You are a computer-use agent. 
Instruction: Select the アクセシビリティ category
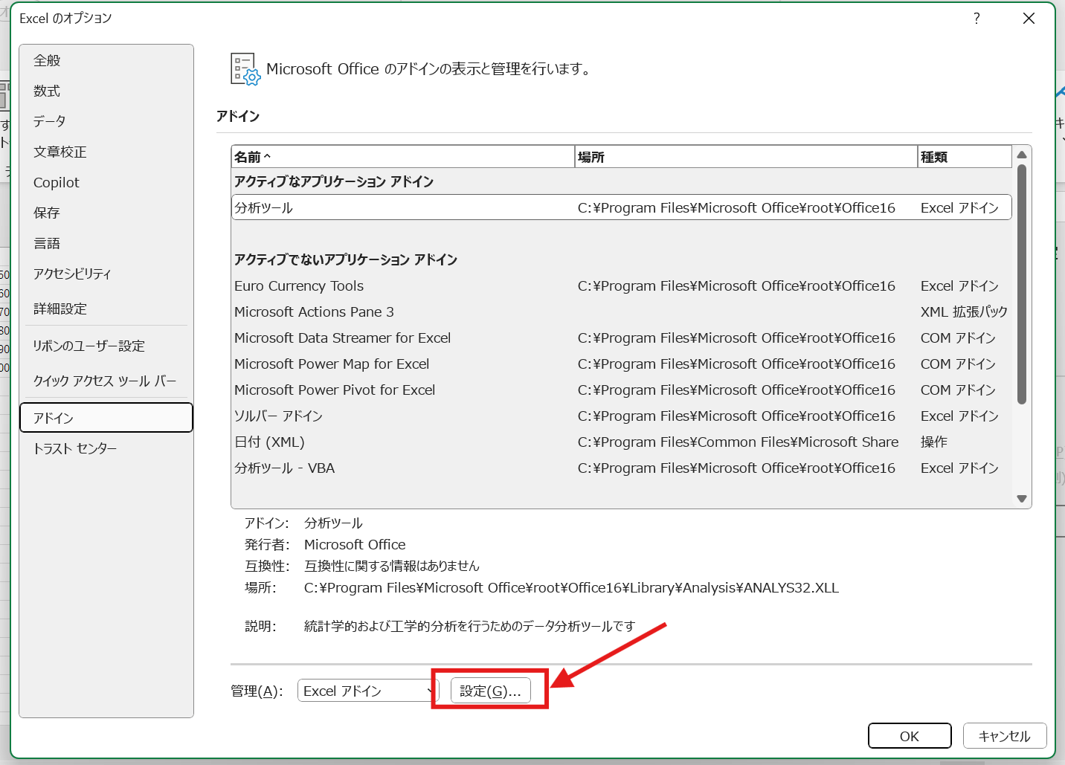tap(72, 274)
